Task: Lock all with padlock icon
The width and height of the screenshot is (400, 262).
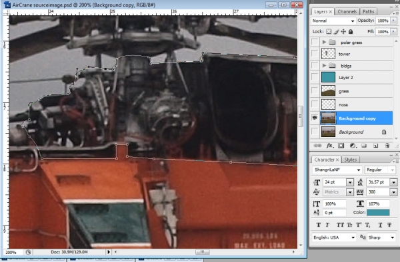Action: point(351,31)
